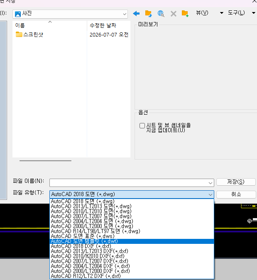Expand the 사진 location dropdown

coord(125,14)
